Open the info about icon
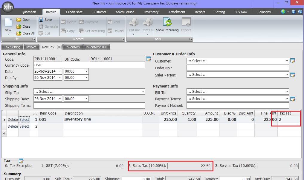Image resolution: width=304 pixels, height=180 pixels. (x=300, y=12)
